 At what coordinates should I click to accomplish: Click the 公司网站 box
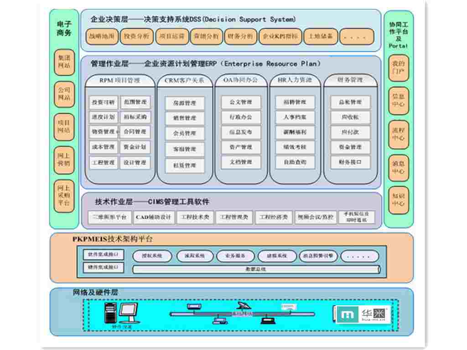tap(64, 94)
